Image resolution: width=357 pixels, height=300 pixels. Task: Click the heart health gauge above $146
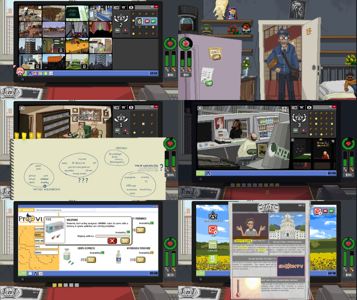pos(170,44)
